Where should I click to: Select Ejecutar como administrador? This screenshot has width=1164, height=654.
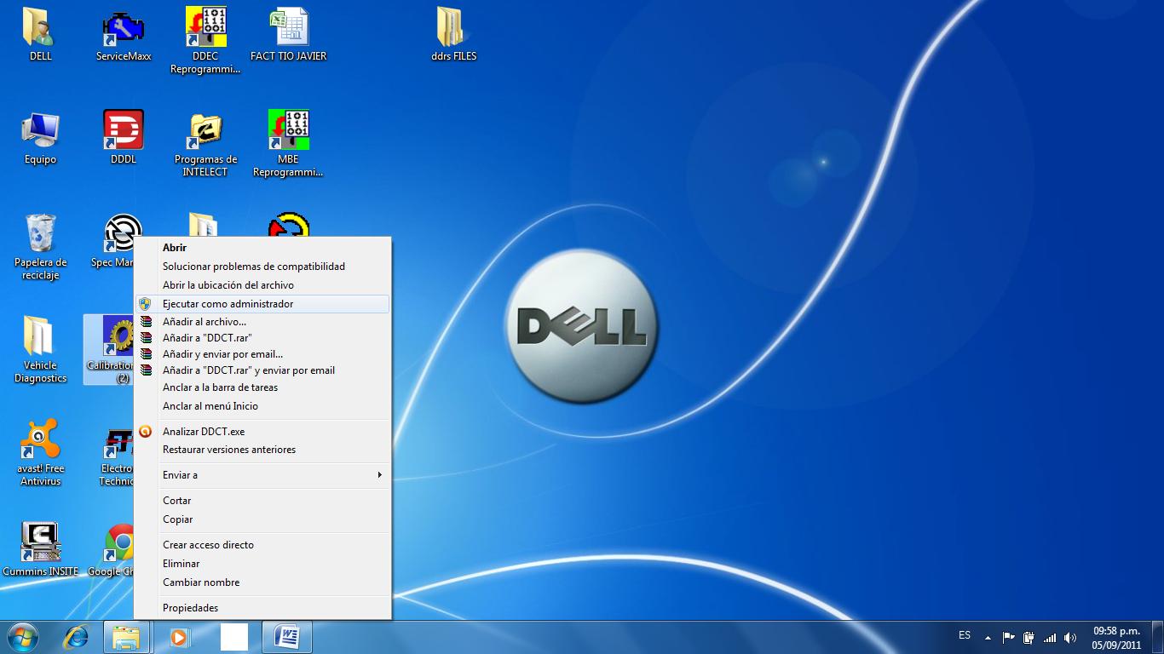point(262,304)
